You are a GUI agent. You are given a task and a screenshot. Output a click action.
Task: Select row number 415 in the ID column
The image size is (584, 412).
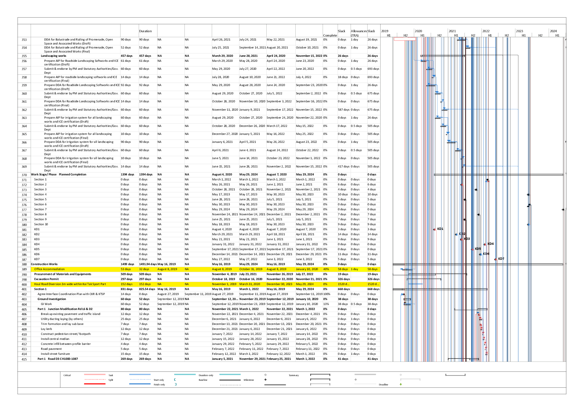point(24,359)
